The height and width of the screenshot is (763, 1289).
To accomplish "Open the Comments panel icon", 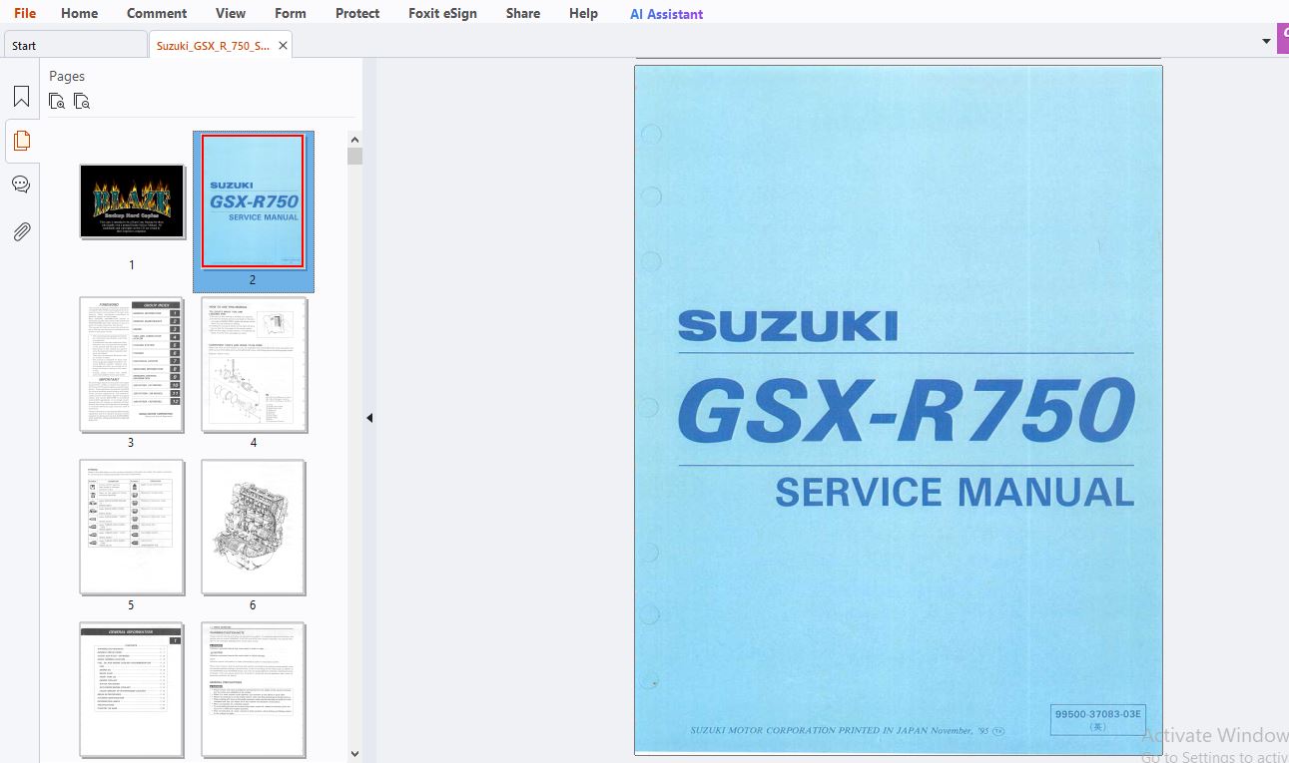I will point(21,185).
